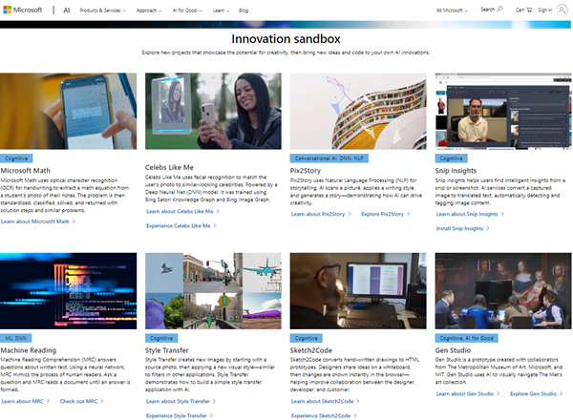Click the Celebs Like Me title
The width and height of the screenshot is (573, 420).
169,167
